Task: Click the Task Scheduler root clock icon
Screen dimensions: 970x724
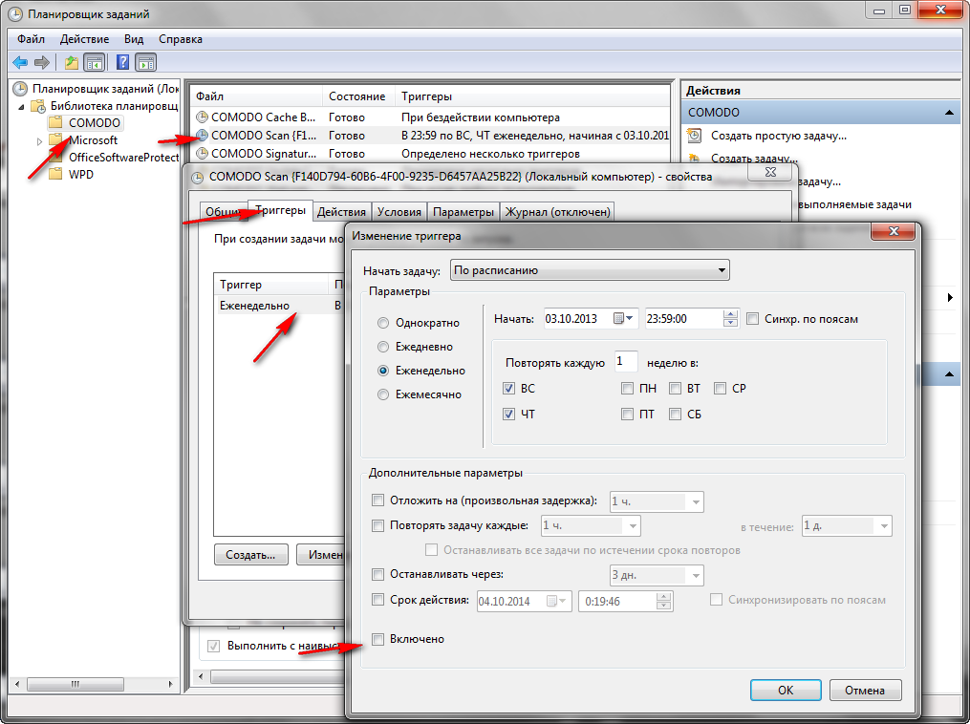Action: 20,89
